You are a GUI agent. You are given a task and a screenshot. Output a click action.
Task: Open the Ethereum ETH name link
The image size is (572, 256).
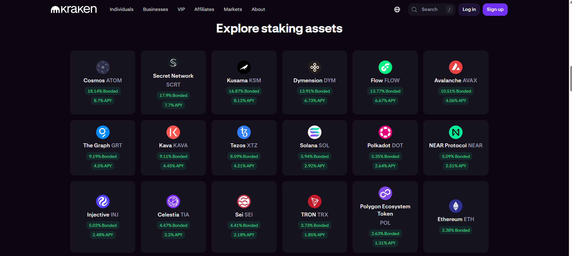point(456,219)
